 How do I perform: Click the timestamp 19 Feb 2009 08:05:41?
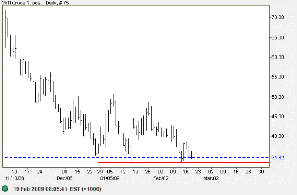pyautogui.click(x=40, y=189)
